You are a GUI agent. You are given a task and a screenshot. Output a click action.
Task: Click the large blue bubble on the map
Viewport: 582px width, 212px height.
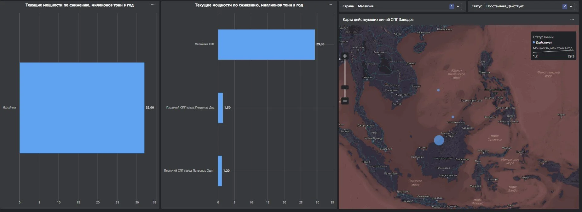[439, 140]
